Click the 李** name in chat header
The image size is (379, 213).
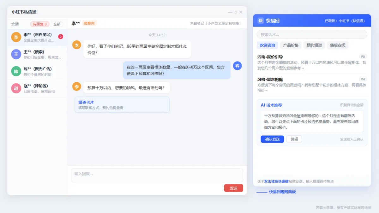(76, 23)
